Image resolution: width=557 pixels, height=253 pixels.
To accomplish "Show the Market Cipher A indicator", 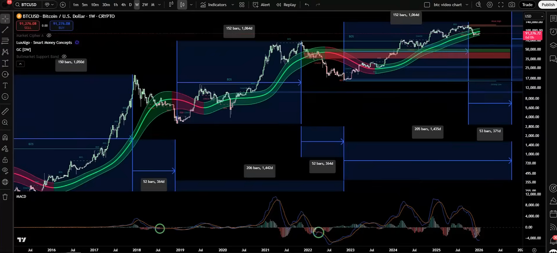I will (x=49, y=35).
